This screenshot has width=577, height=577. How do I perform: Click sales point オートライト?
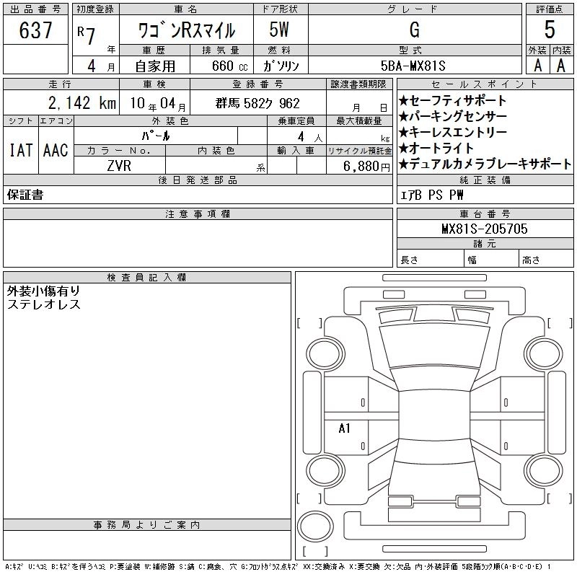tap(436, 149)
